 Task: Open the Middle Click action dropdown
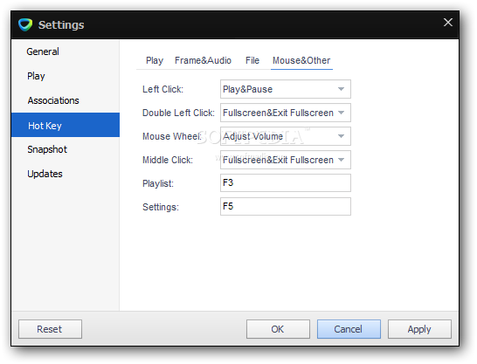(286, 160)
